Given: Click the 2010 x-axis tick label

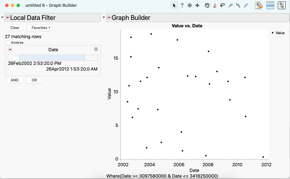Looking at the screenshot, I should (237, 164).
